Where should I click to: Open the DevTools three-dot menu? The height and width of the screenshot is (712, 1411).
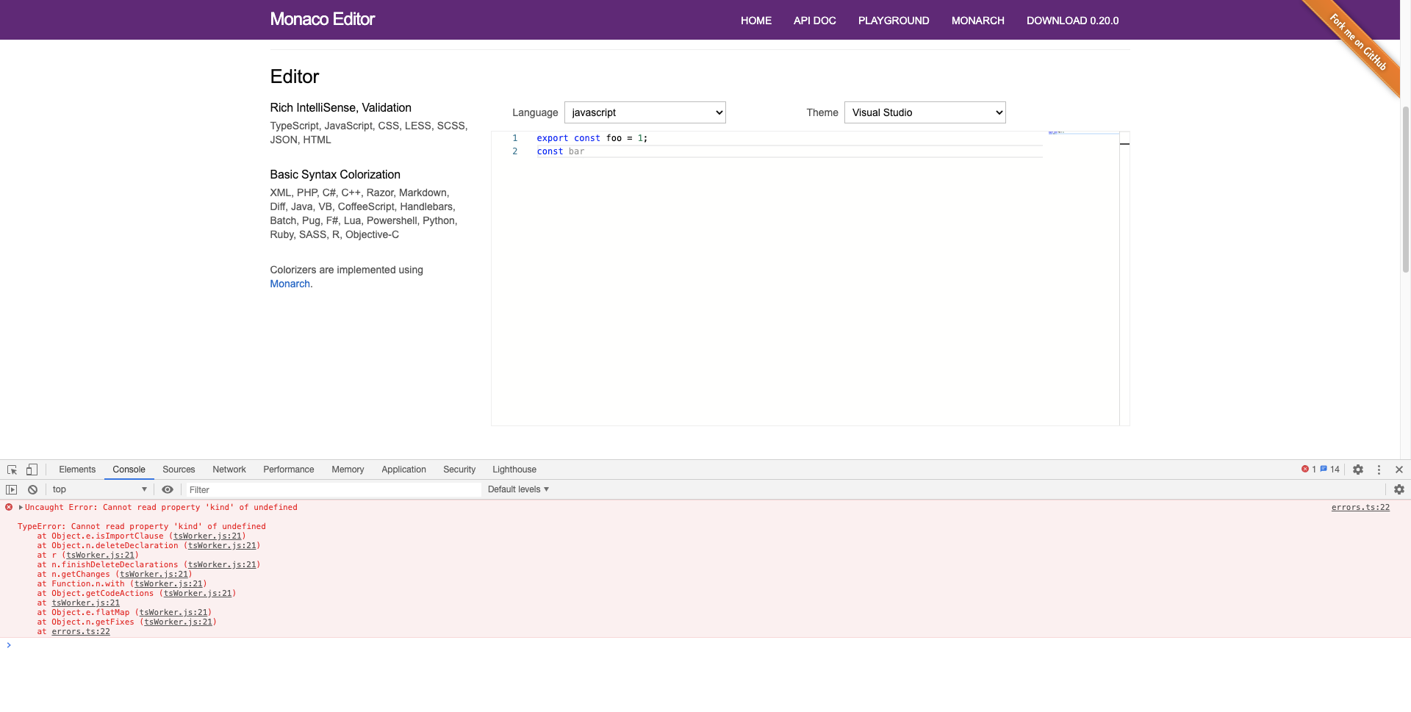click(1379, 470)
